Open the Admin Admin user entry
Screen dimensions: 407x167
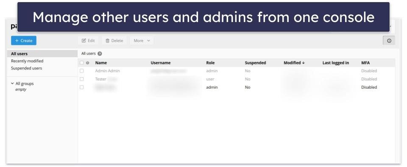click(x=107, y=71)
